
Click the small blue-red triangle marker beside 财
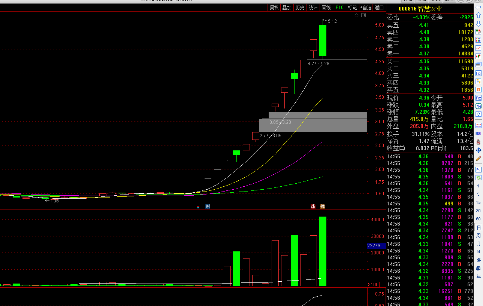click(x=198, y=207)
